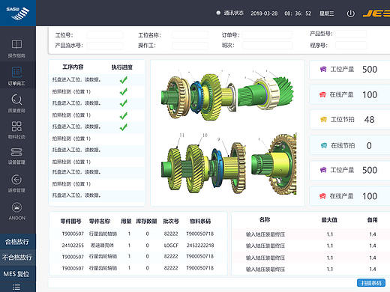This screenshot has height=292, width=390.
Task: Click the 在线节拍 label
Action: point(343,145)
